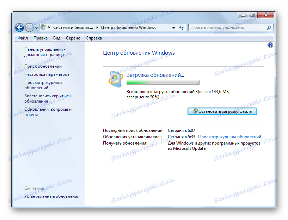Select Поиск обновлений in sidebar
The width and height of the screenshot is (288, 220).
tap(43, 66)
